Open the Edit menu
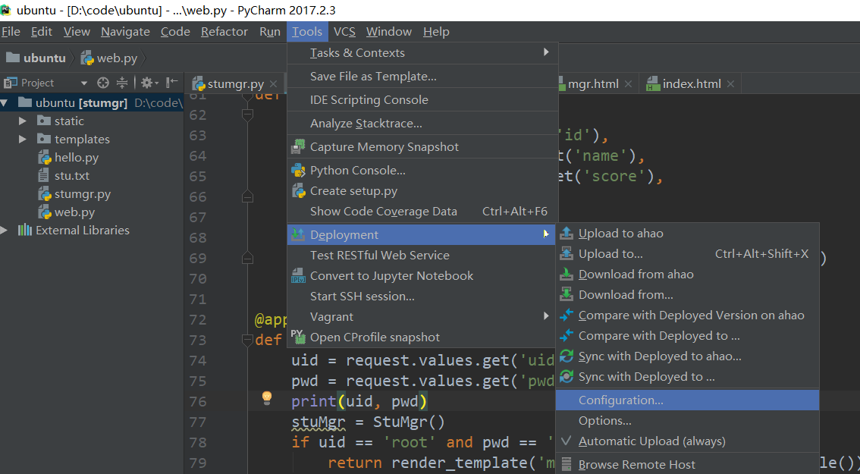860x474 pixels. coord(42,32)
